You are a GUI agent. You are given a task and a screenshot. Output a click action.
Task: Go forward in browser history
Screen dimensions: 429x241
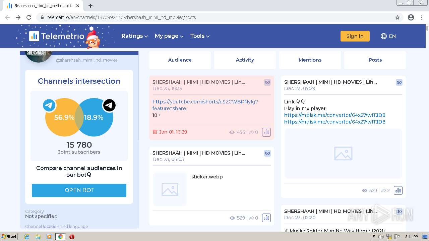click(18, 17)
